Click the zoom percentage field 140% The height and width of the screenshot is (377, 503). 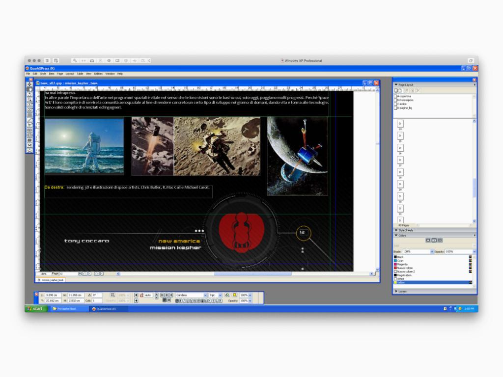44,274
